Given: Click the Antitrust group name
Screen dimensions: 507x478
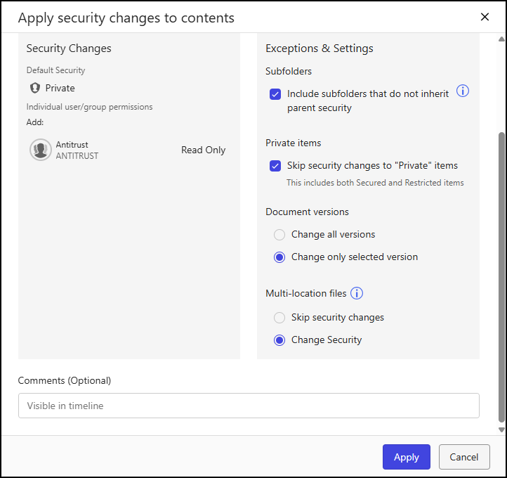Looking at the screenshot, I should tap(72, 145).
